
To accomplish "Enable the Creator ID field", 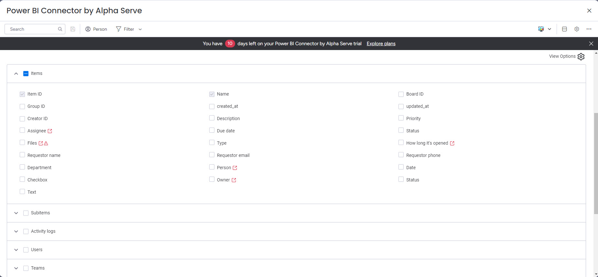I will pos(22,119).
